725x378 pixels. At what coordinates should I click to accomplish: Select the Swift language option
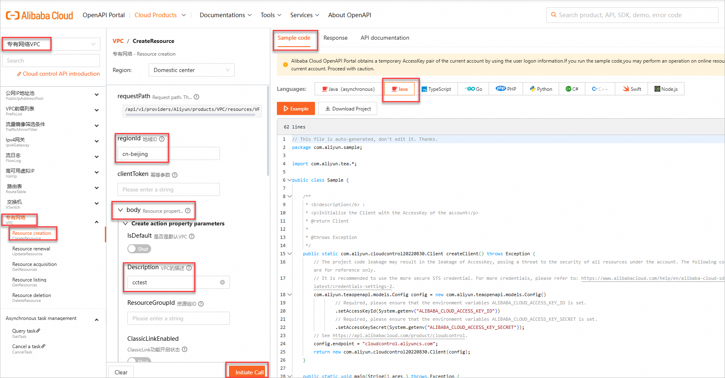(632, 89)
